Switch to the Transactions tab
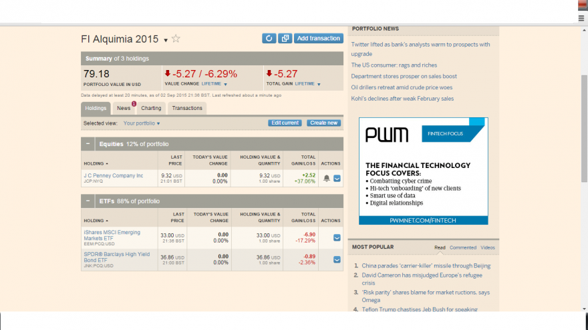Image resolution: width=588 pixels, height=330 pixels. [187, 108]
